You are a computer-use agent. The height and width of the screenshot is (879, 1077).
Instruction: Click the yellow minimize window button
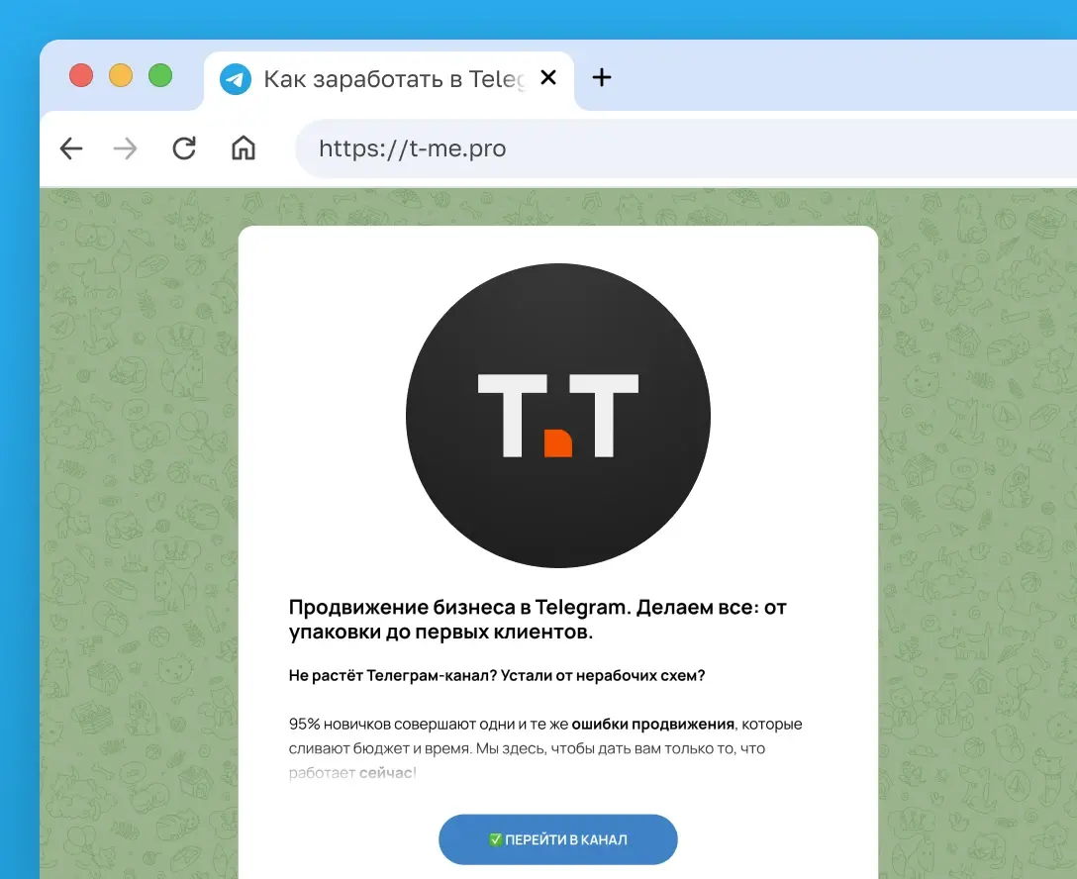121,75
